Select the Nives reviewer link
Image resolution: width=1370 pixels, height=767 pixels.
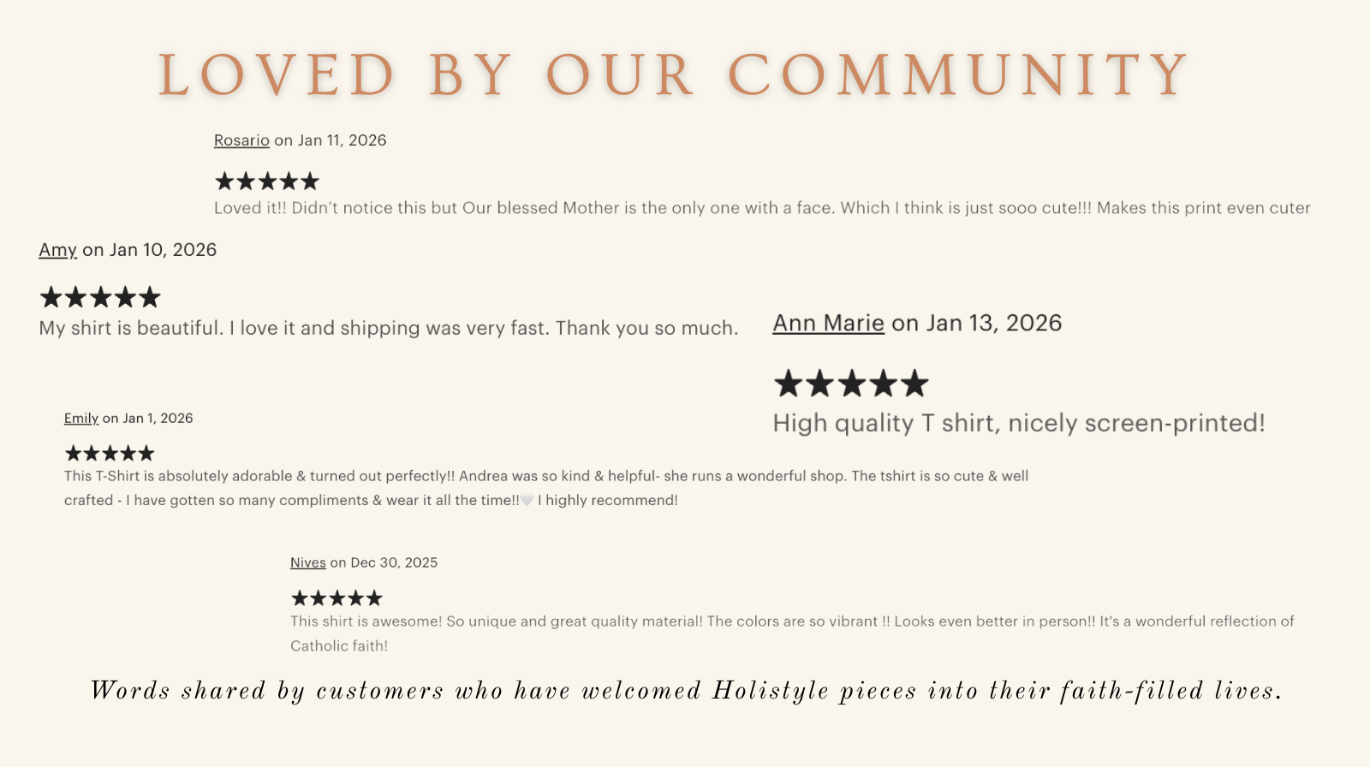[x=308, y=563]
